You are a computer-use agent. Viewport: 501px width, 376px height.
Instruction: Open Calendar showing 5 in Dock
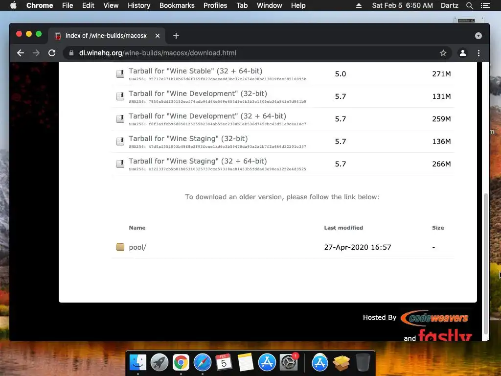point(224,363)
